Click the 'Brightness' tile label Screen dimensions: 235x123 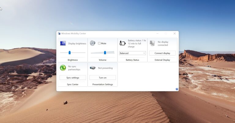click(73, 60)
